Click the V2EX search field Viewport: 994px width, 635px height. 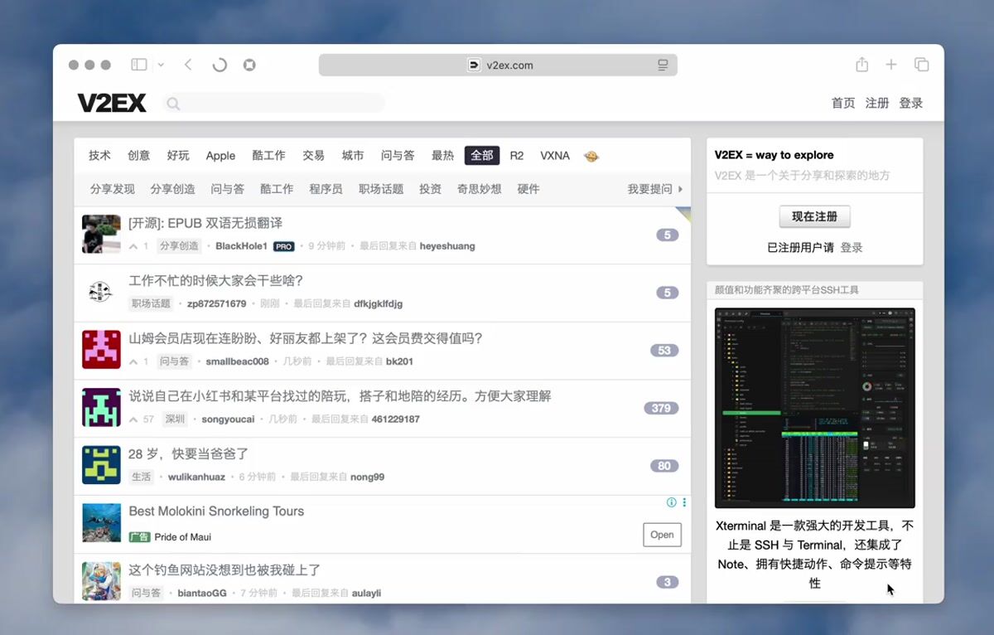pos(274,103)
